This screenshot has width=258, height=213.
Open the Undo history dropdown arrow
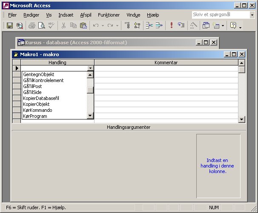tap(103, 26)
